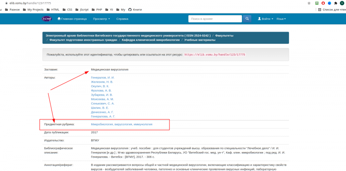Click the Библиографическое описание label
Viewport: 346px width, 171px height.
coord(58,151)
